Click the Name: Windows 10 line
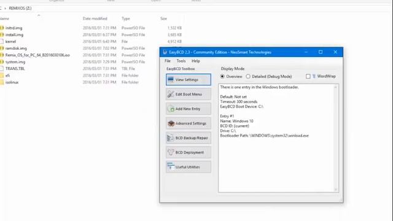Viewport: 393px width, 221px height. point(236,121)
